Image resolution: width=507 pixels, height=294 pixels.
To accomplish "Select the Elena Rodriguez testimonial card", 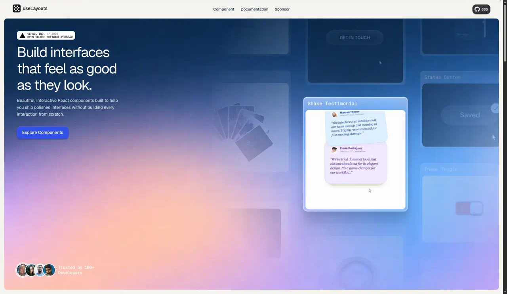I will [356, 163].
